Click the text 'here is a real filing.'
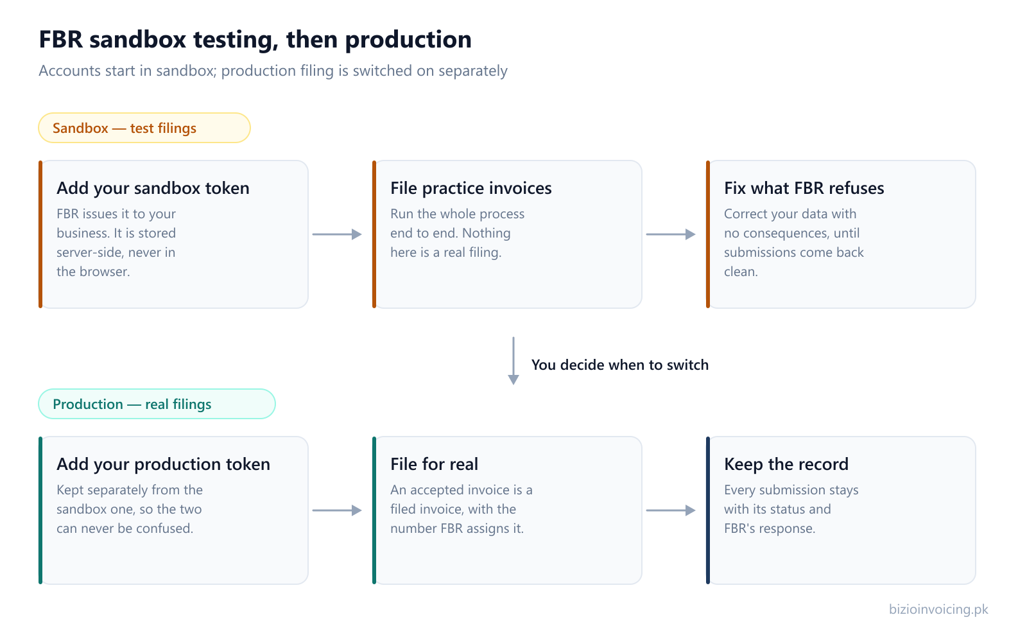 446,252
